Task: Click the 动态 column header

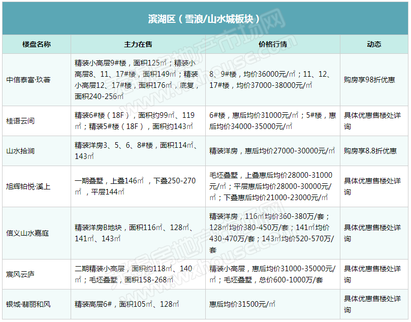Action: 373,44
